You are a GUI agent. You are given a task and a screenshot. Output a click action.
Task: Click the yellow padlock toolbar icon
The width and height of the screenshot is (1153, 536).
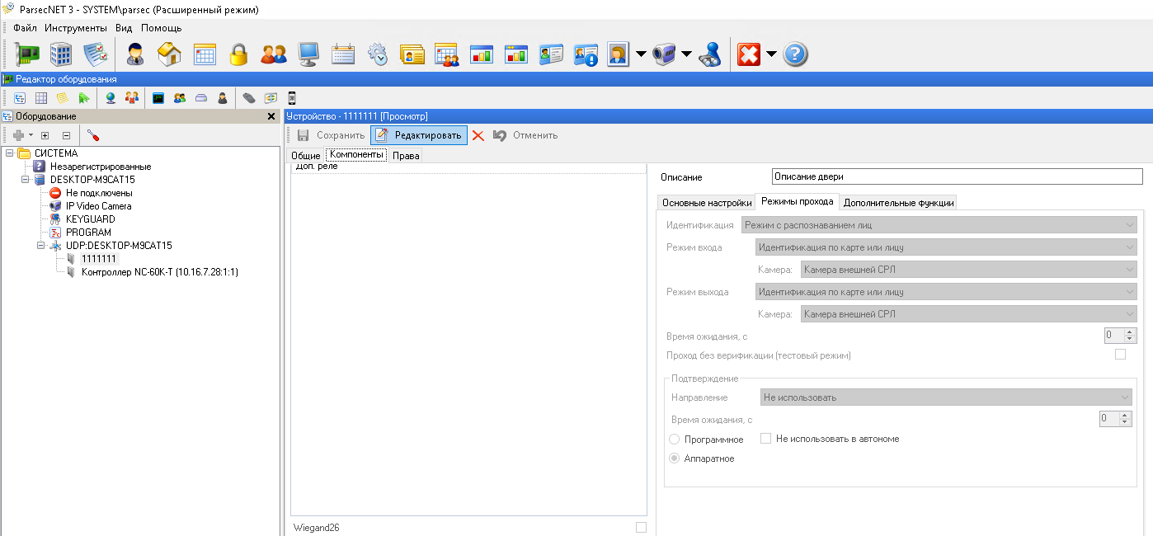239,54
